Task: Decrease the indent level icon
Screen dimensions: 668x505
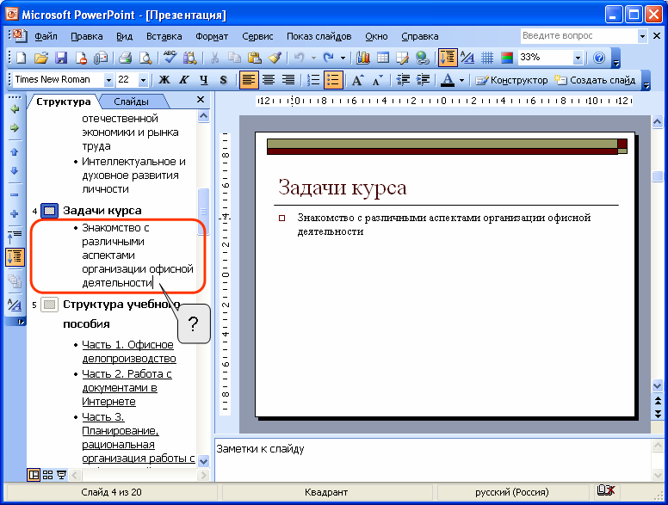Action: pos(403,80)
